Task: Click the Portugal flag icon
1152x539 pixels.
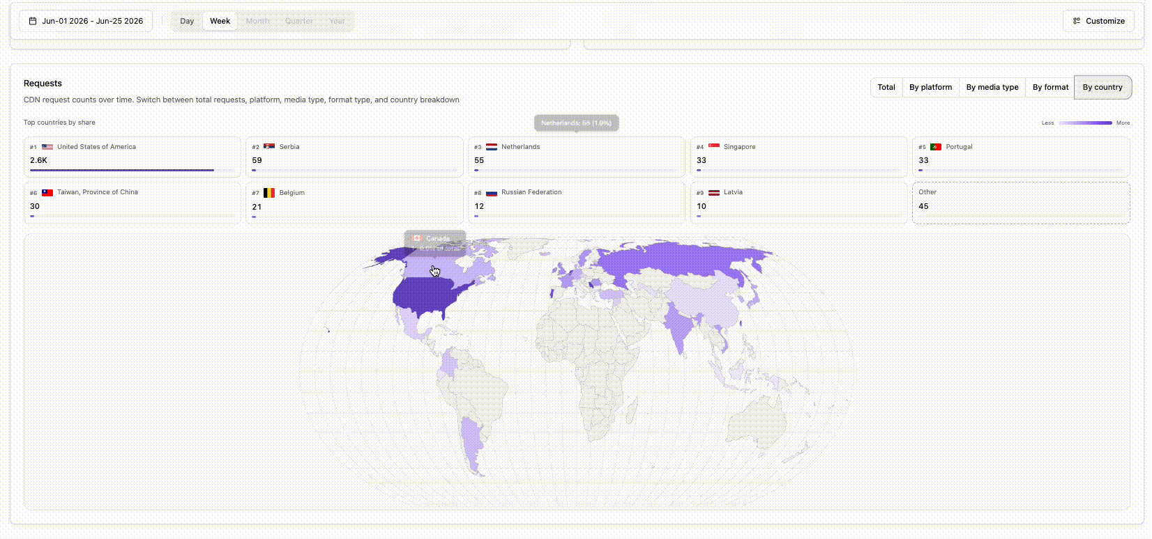Action: point(936,147)
